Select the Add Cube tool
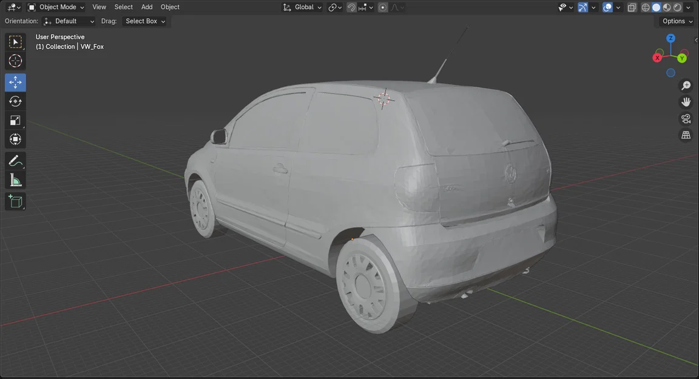Image resolution: width=699 pixels, height=379 pixels. [x=15, y=201]
